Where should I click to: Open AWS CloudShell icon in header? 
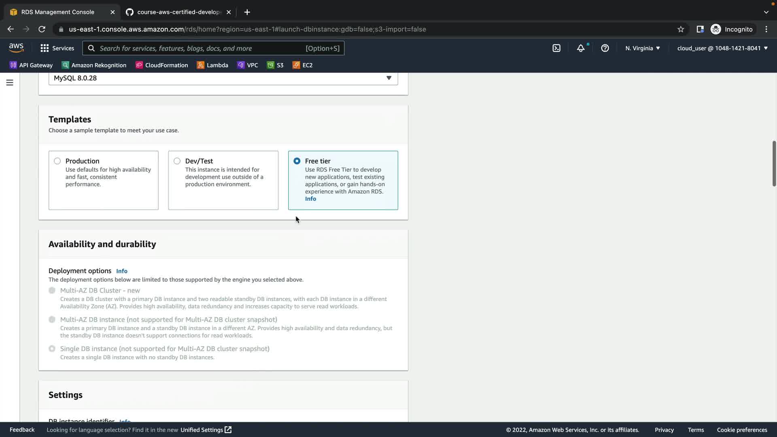click(556, 48)
